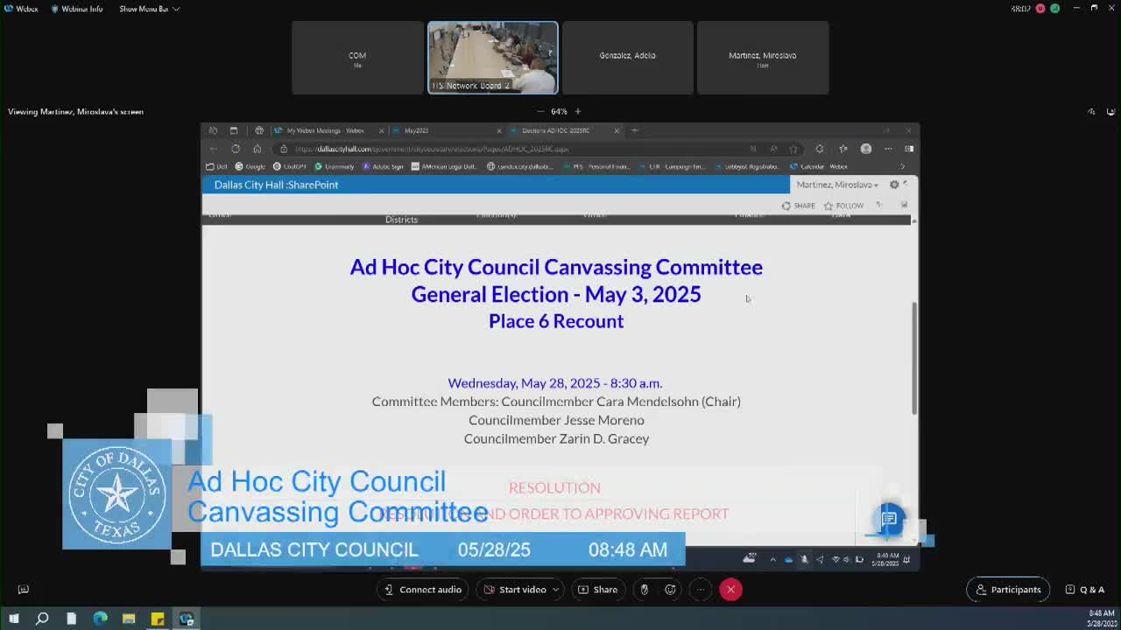The width and height of the screenshot is (1121, 630).
Task: Open the closed captions icon at bottom left
Action: [24, 590]
